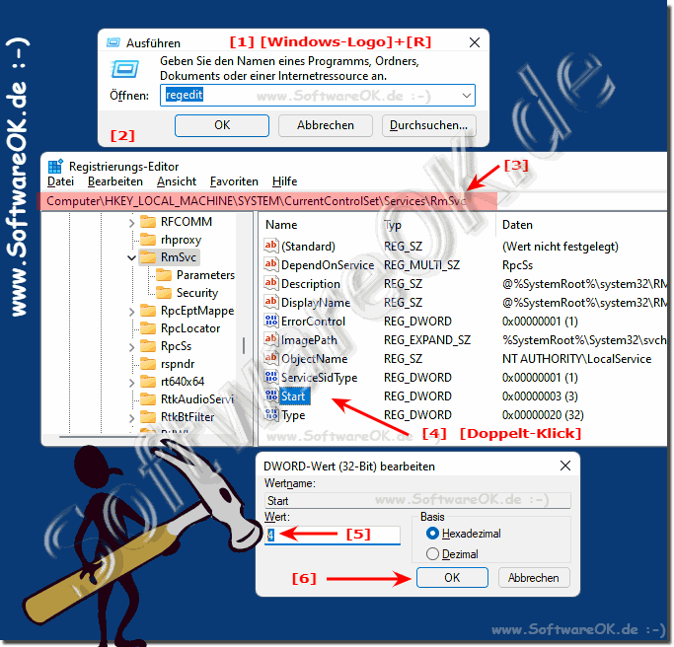Click the binary icon of ErrorControl
This screenshot has height=647, width=674.
[270, 321]
